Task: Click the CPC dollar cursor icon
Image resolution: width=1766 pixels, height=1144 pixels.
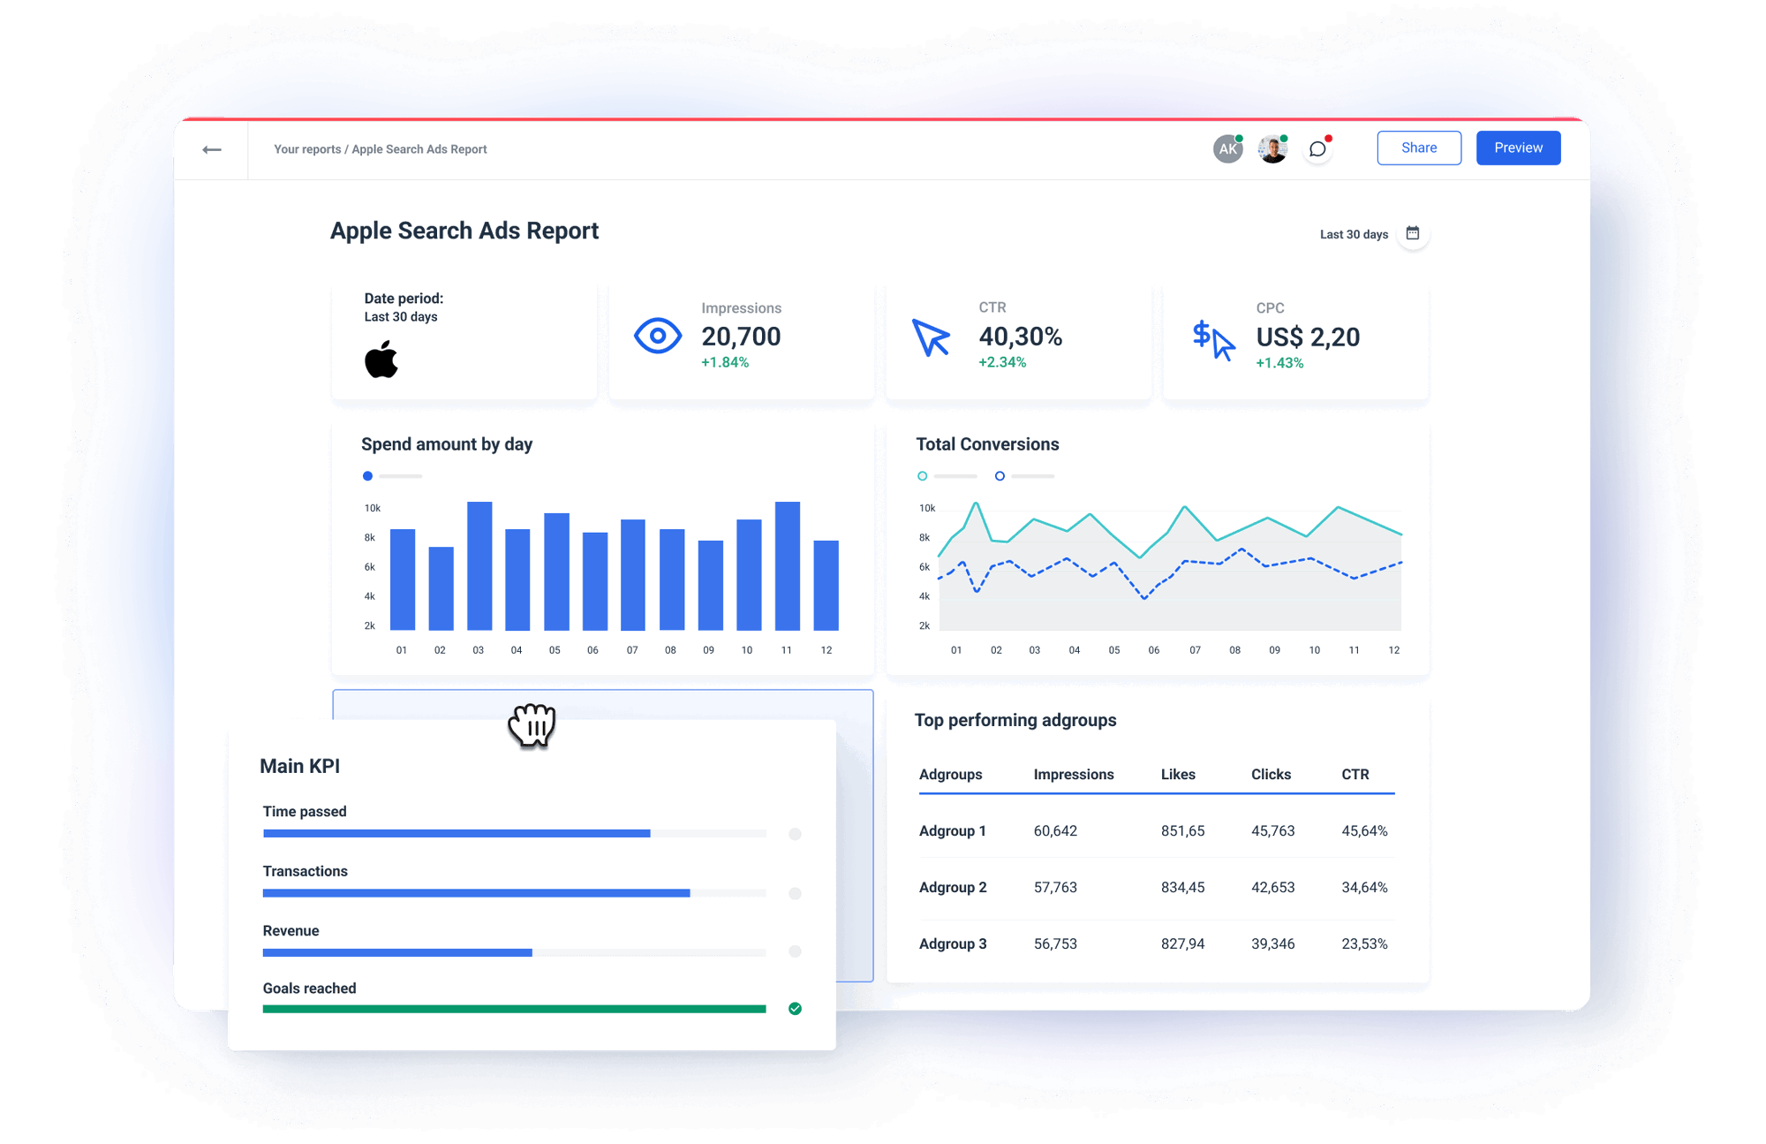Action: pos(1213,340)
